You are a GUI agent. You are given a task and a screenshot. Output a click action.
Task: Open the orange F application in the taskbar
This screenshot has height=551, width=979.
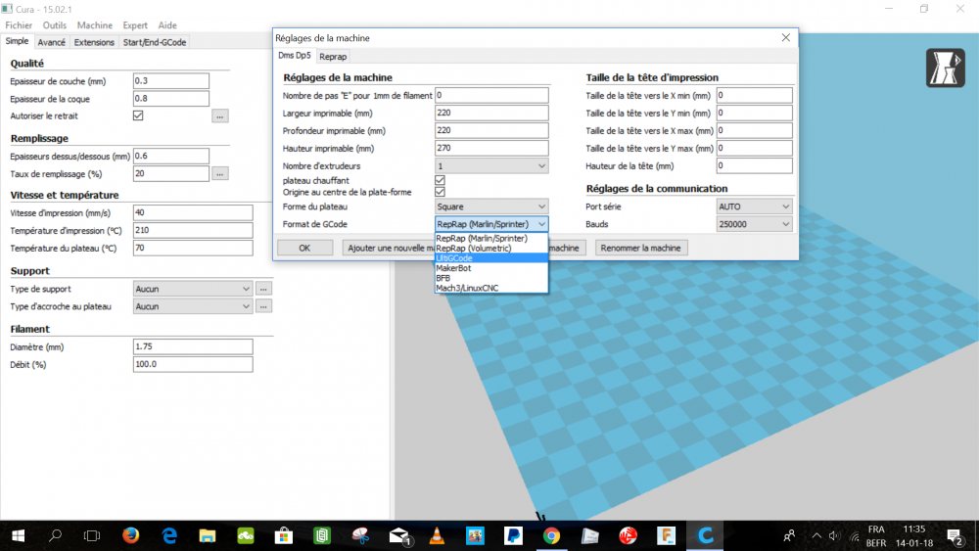pyautogui.click(x=667, y=535)
